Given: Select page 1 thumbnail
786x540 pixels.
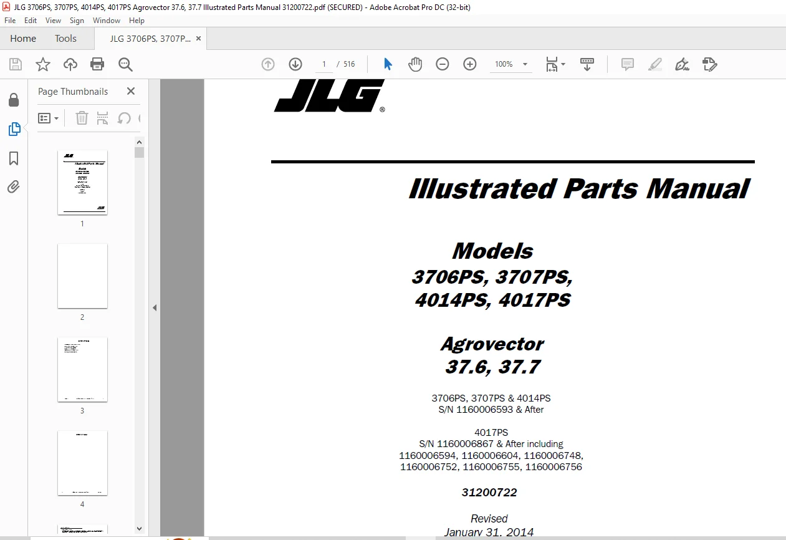Looking at the screenshot, I should point(82,182).
